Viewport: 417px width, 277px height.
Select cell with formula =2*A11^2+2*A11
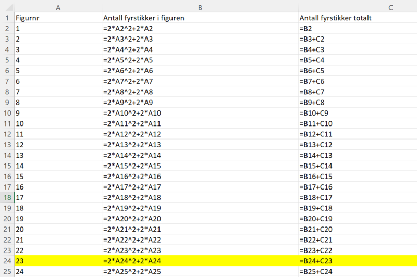pyautogui.click(x=200, y=123)
